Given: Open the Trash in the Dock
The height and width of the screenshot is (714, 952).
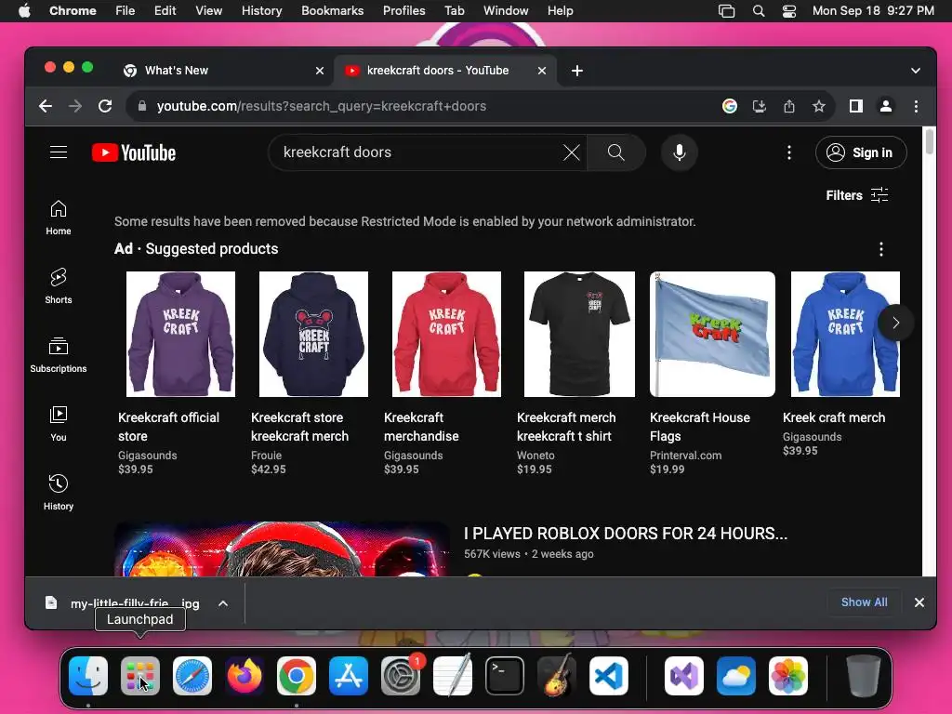Looking at the screenshot, I should 863,676.
